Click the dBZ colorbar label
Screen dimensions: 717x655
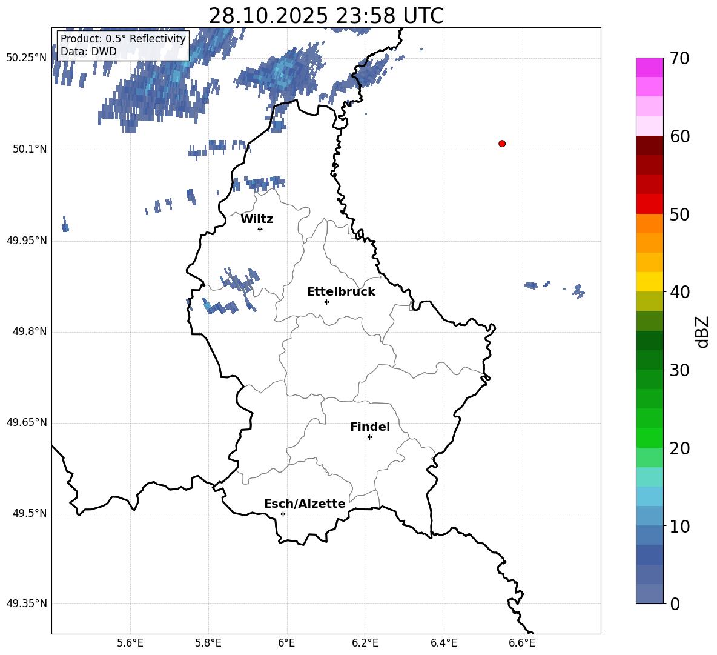[702, 331]
